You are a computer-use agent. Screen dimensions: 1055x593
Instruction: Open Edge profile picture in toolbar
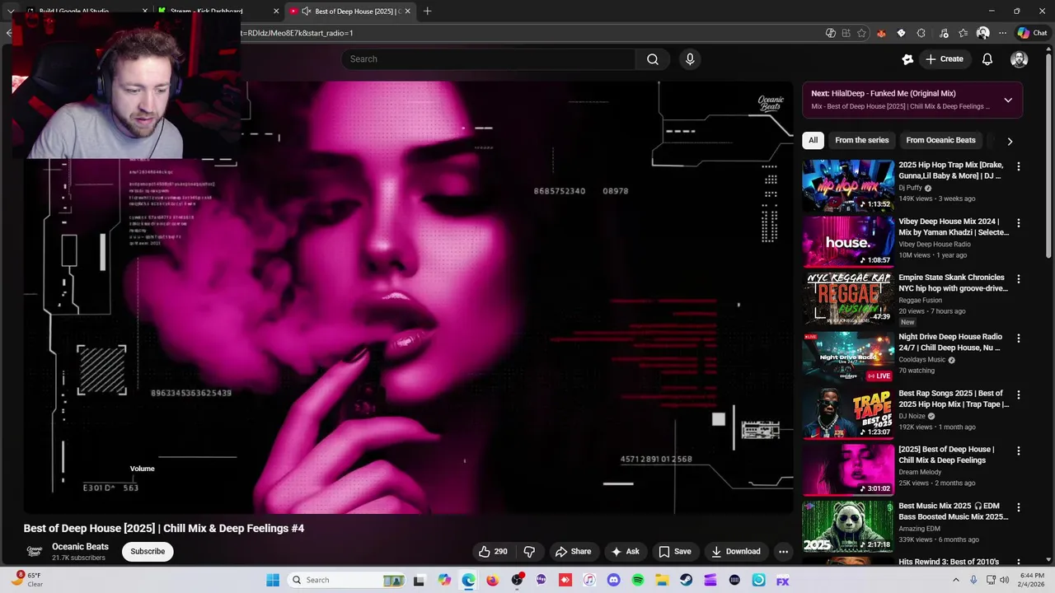982,33
